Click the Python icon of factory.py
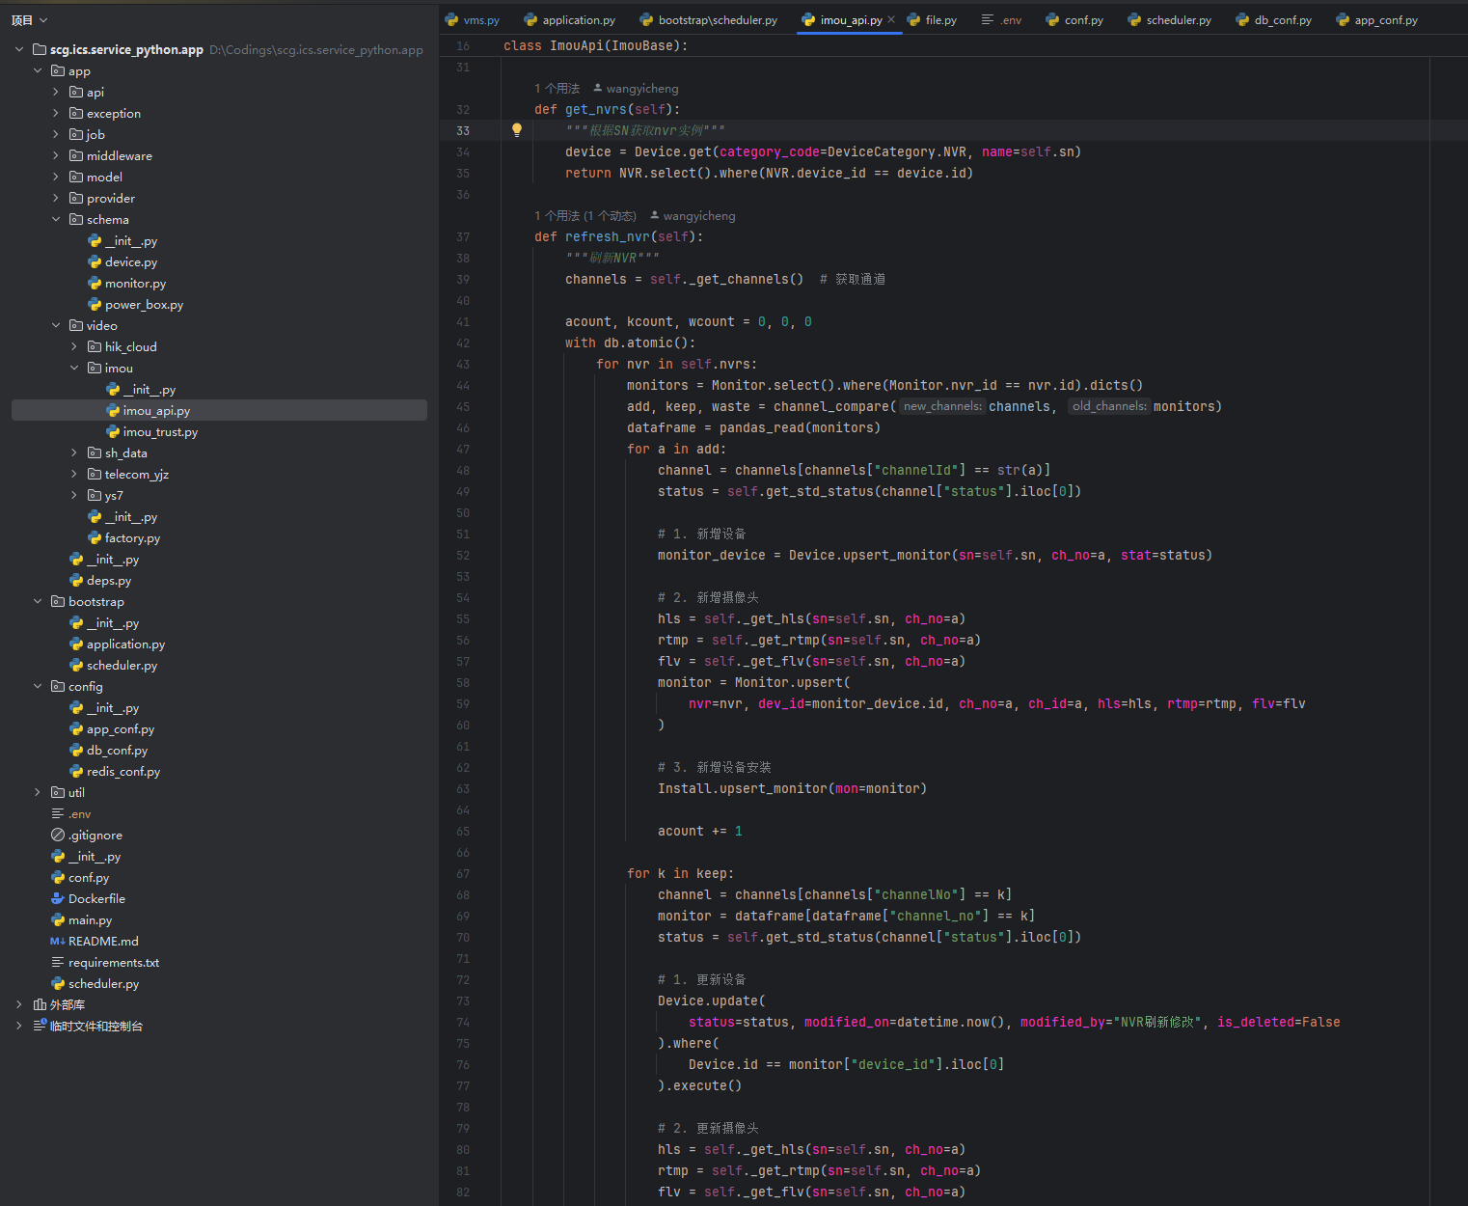The height and width of the screenshot is (1206, 1468). 95,537
